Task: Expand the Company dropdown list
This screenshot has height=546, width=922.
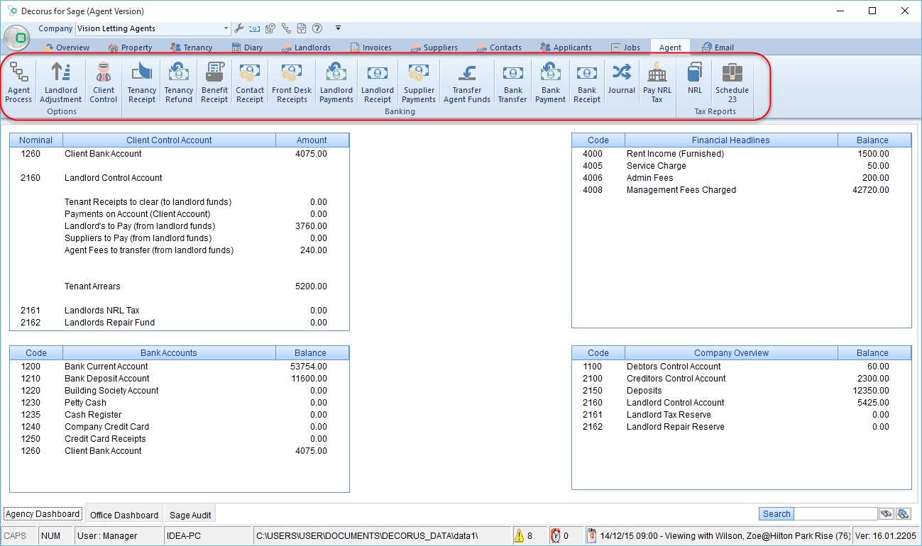Action: tap(226, 29)
